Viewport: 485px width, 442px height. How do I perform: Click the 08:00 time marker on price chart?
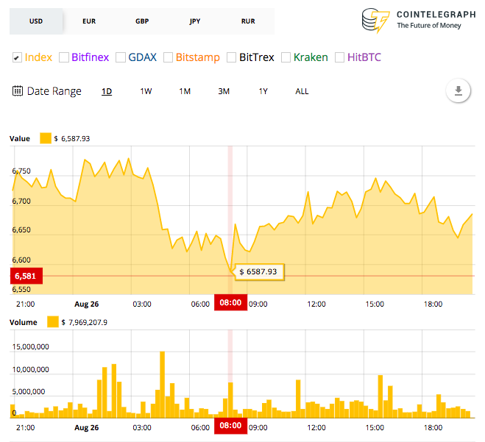[x=230, y=303]
